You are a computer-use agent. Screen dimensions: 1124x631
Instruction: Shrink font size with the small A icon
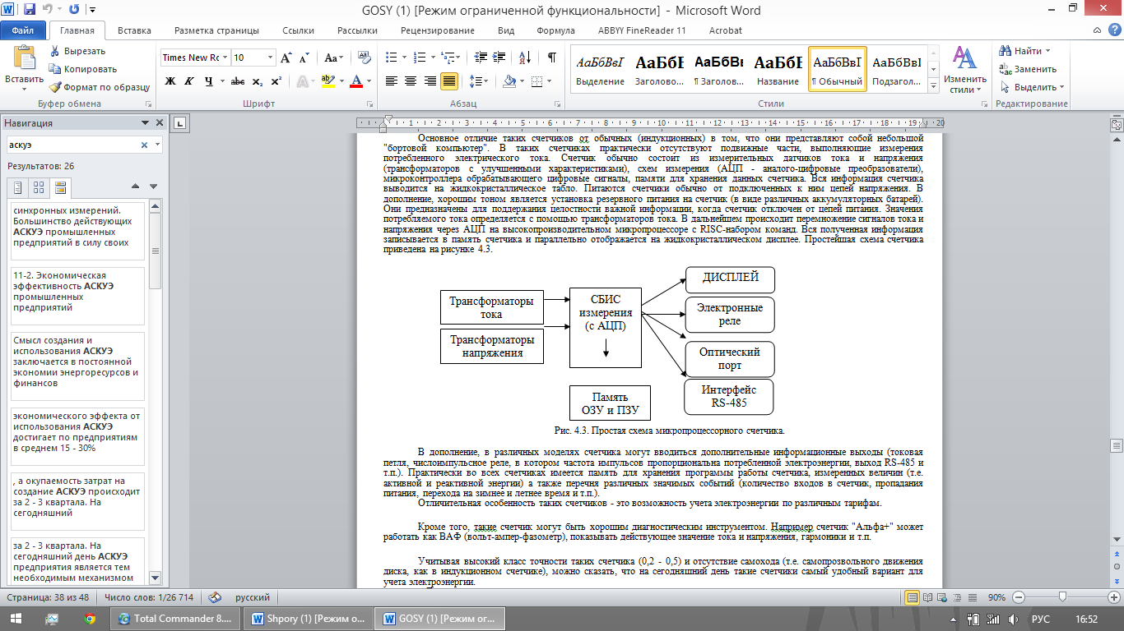pos(304,58)
